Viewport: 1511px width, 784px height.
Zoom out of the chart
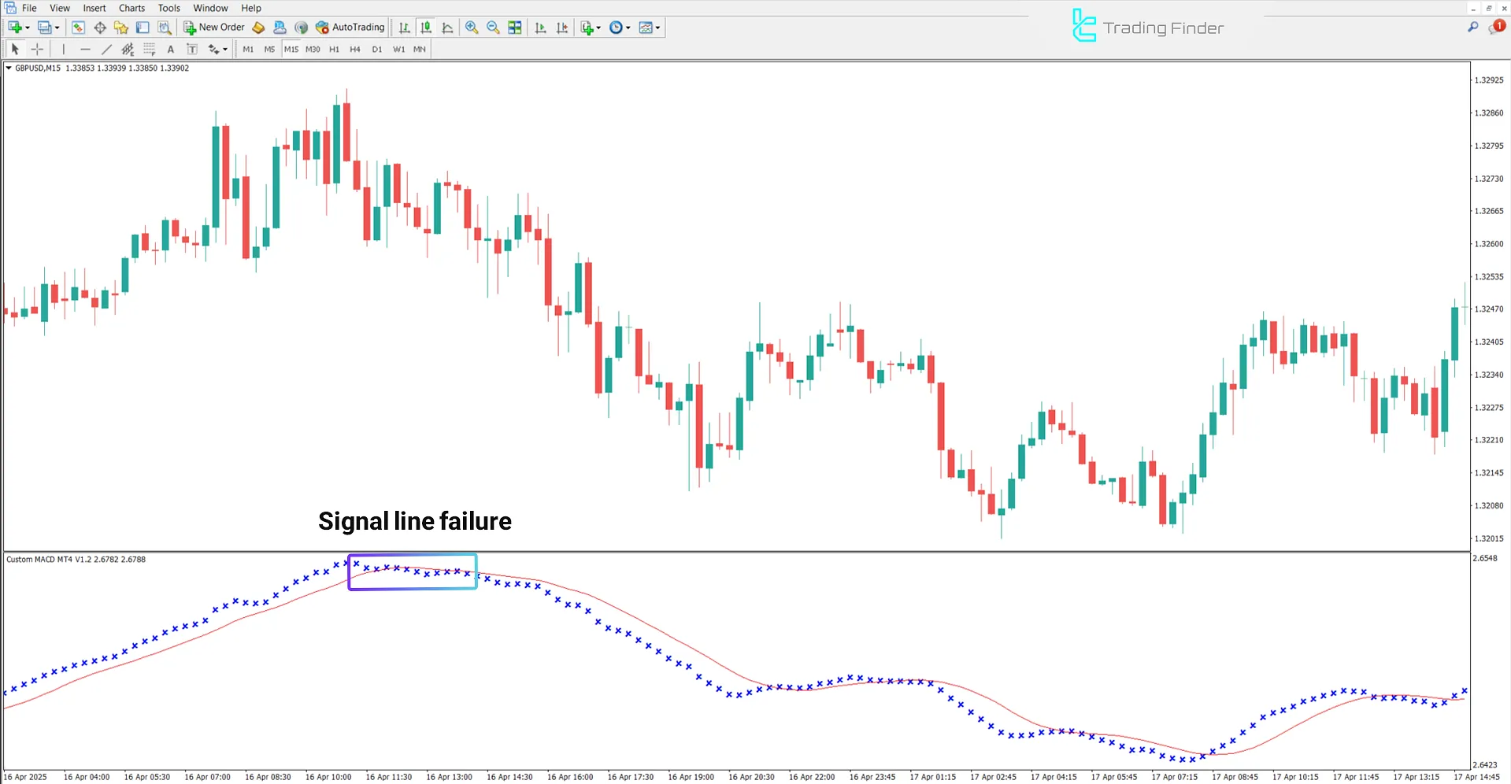pyautogui.click(x=493, y=27)
